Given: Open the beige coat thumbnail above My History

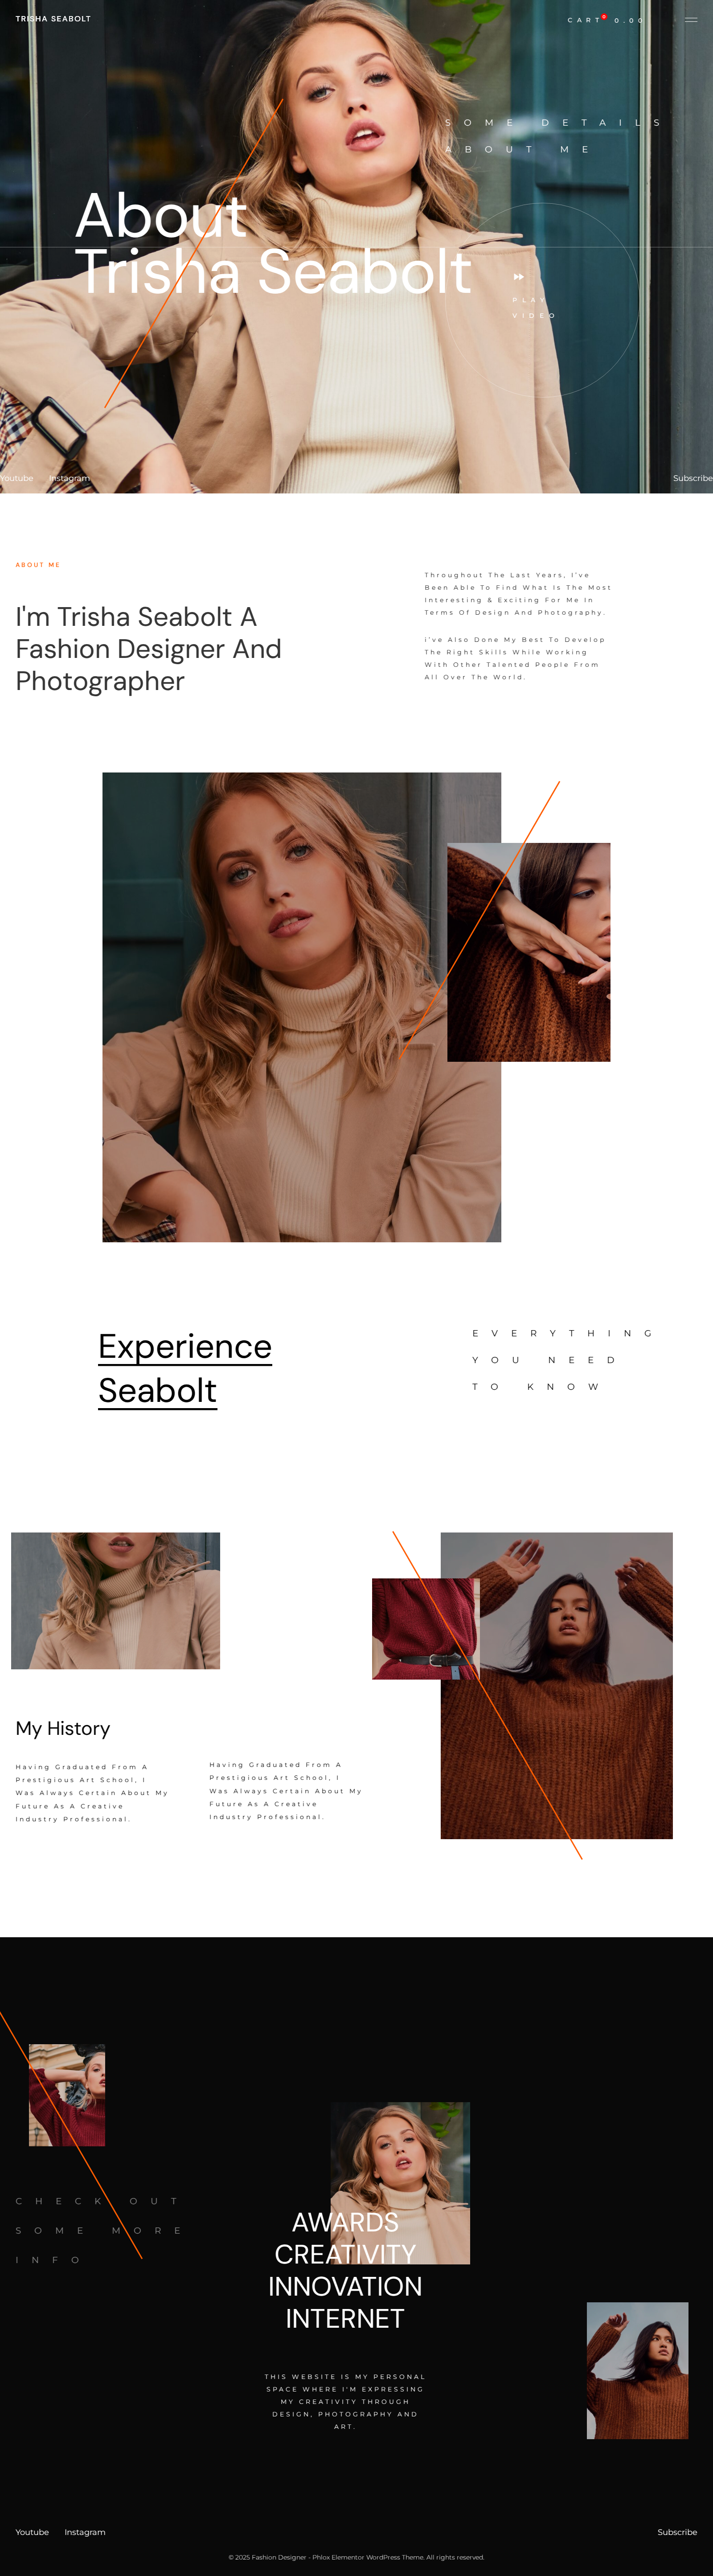Looking at the screenshot, I should 115,1600.
